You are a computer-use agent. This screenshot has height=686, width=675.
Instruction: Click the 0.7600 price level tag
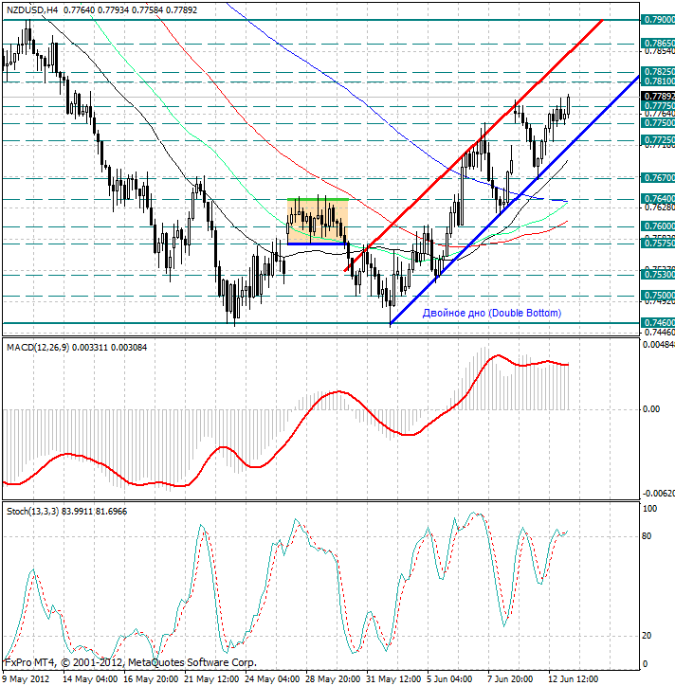(x=658, y=226)
